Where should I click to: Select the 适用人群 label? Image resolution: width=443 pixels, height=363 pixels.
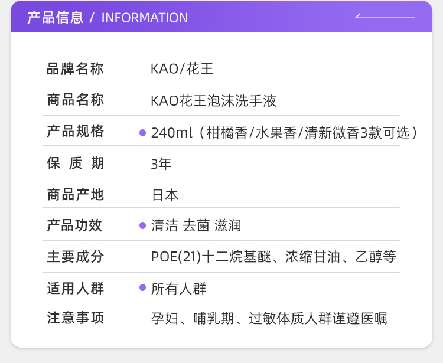pyautogui.click(x=75, y=288)
